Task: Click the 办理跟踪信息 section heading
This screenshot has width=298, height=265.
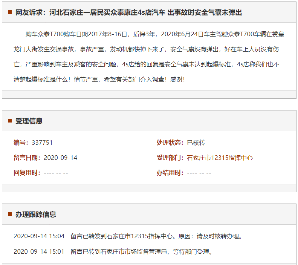Action: tap(35, 214)
